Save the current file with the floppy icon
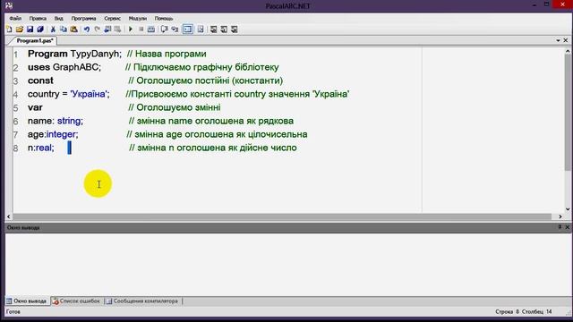This screenshot has height=322, width=573. (x=30, y=30)
